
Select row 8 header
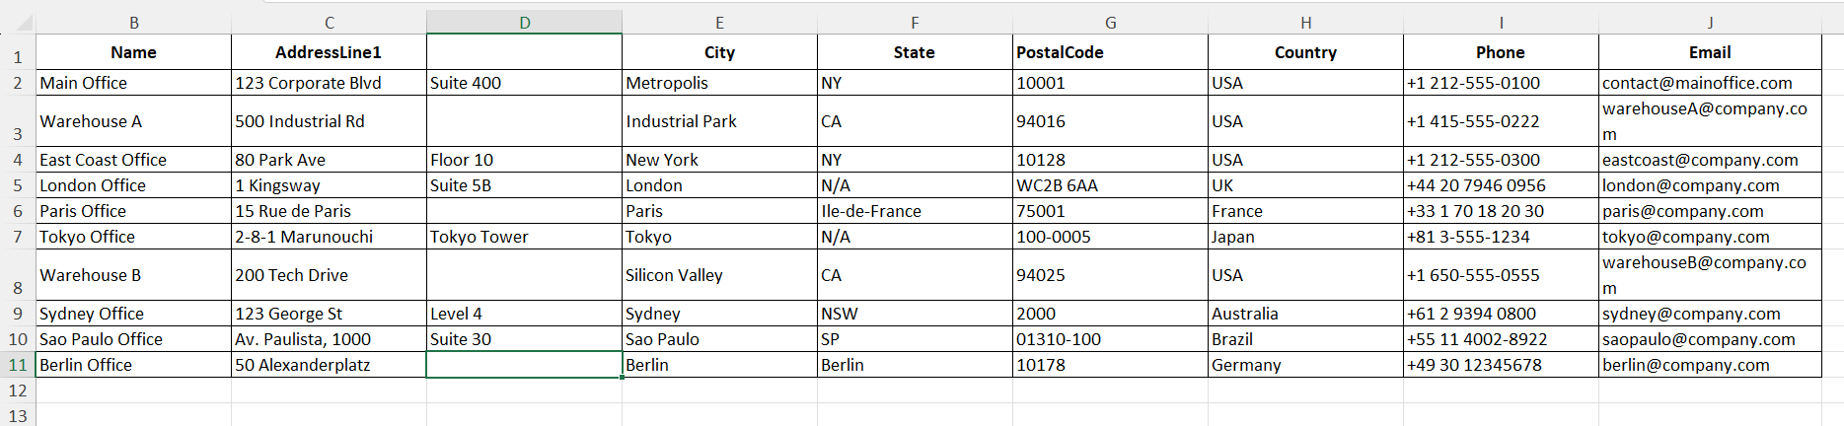click(18, 275)
